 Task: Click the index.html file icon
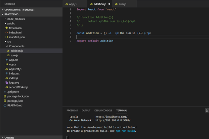(7, 32)
